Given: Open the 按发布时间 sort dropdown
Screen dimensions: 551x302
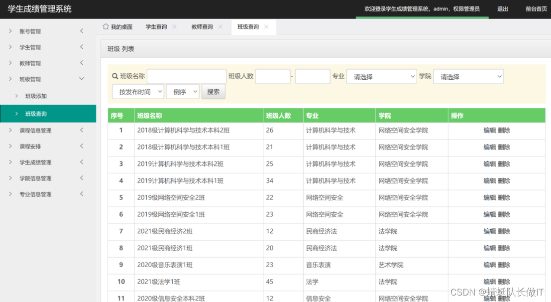Looking at the screenshot, I should [138, 92].
